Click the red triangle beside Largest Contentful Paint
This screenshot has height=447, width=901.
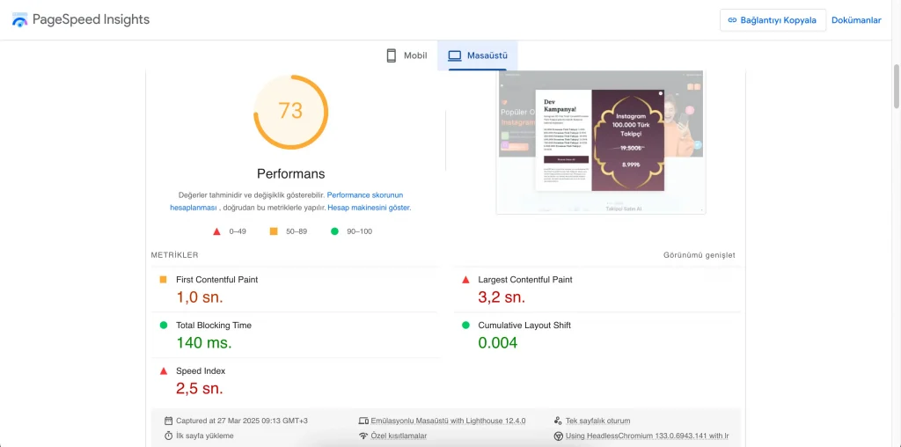coord(465,280)
